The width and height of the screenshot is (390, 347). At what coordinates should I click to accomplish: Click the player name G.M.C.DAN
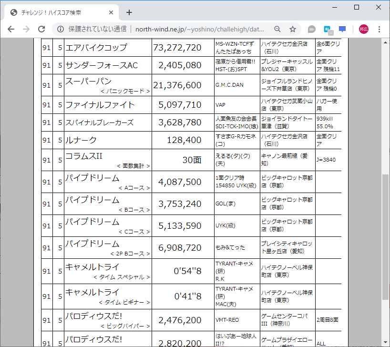(x=229, y=85)
